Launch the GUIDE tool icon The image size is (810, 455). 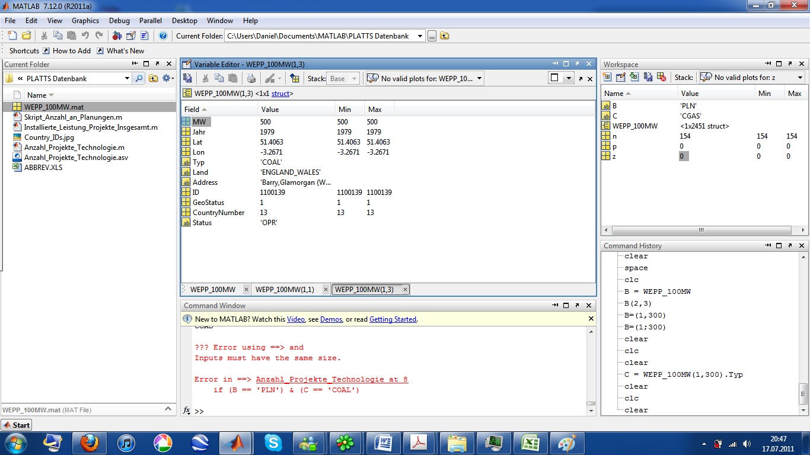[x=130, y=36]
